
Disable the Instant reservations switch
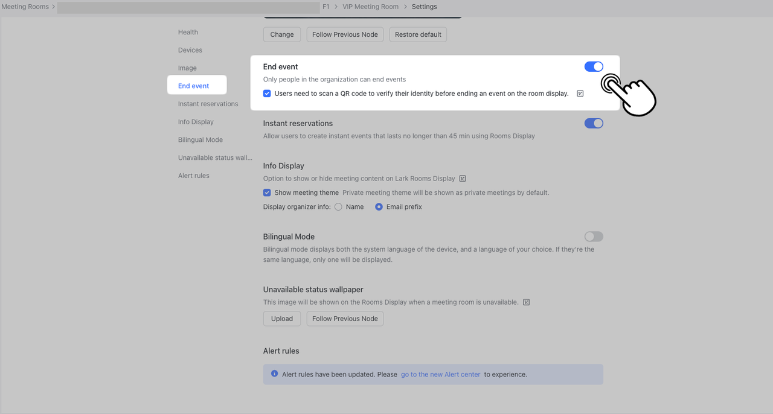coord(594,123)
